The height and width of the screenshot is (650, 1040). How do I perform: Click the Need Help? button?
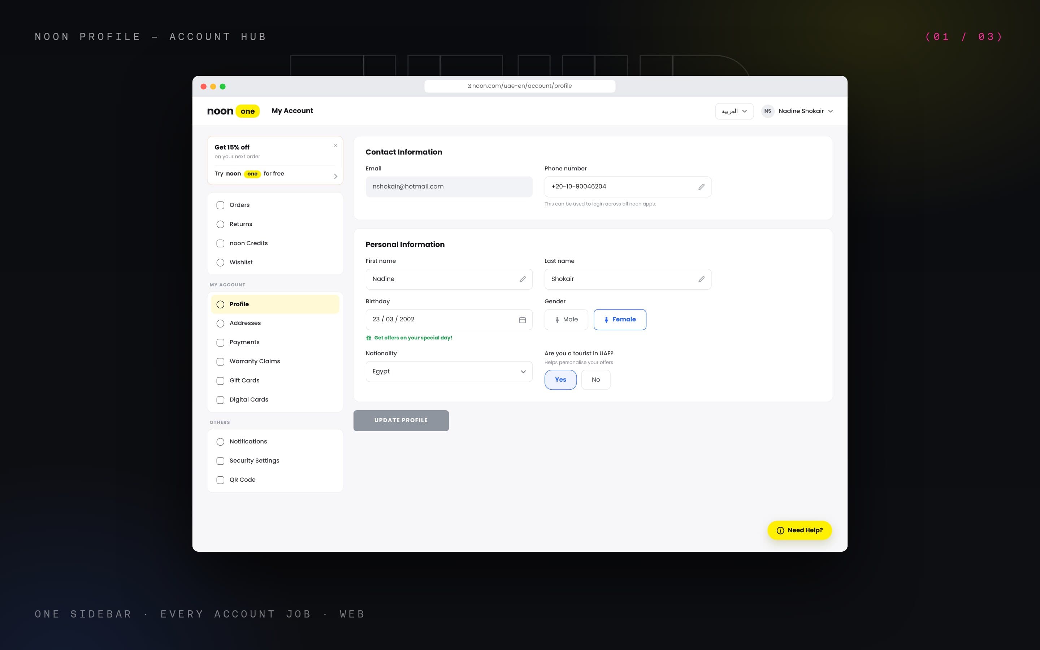800,530
